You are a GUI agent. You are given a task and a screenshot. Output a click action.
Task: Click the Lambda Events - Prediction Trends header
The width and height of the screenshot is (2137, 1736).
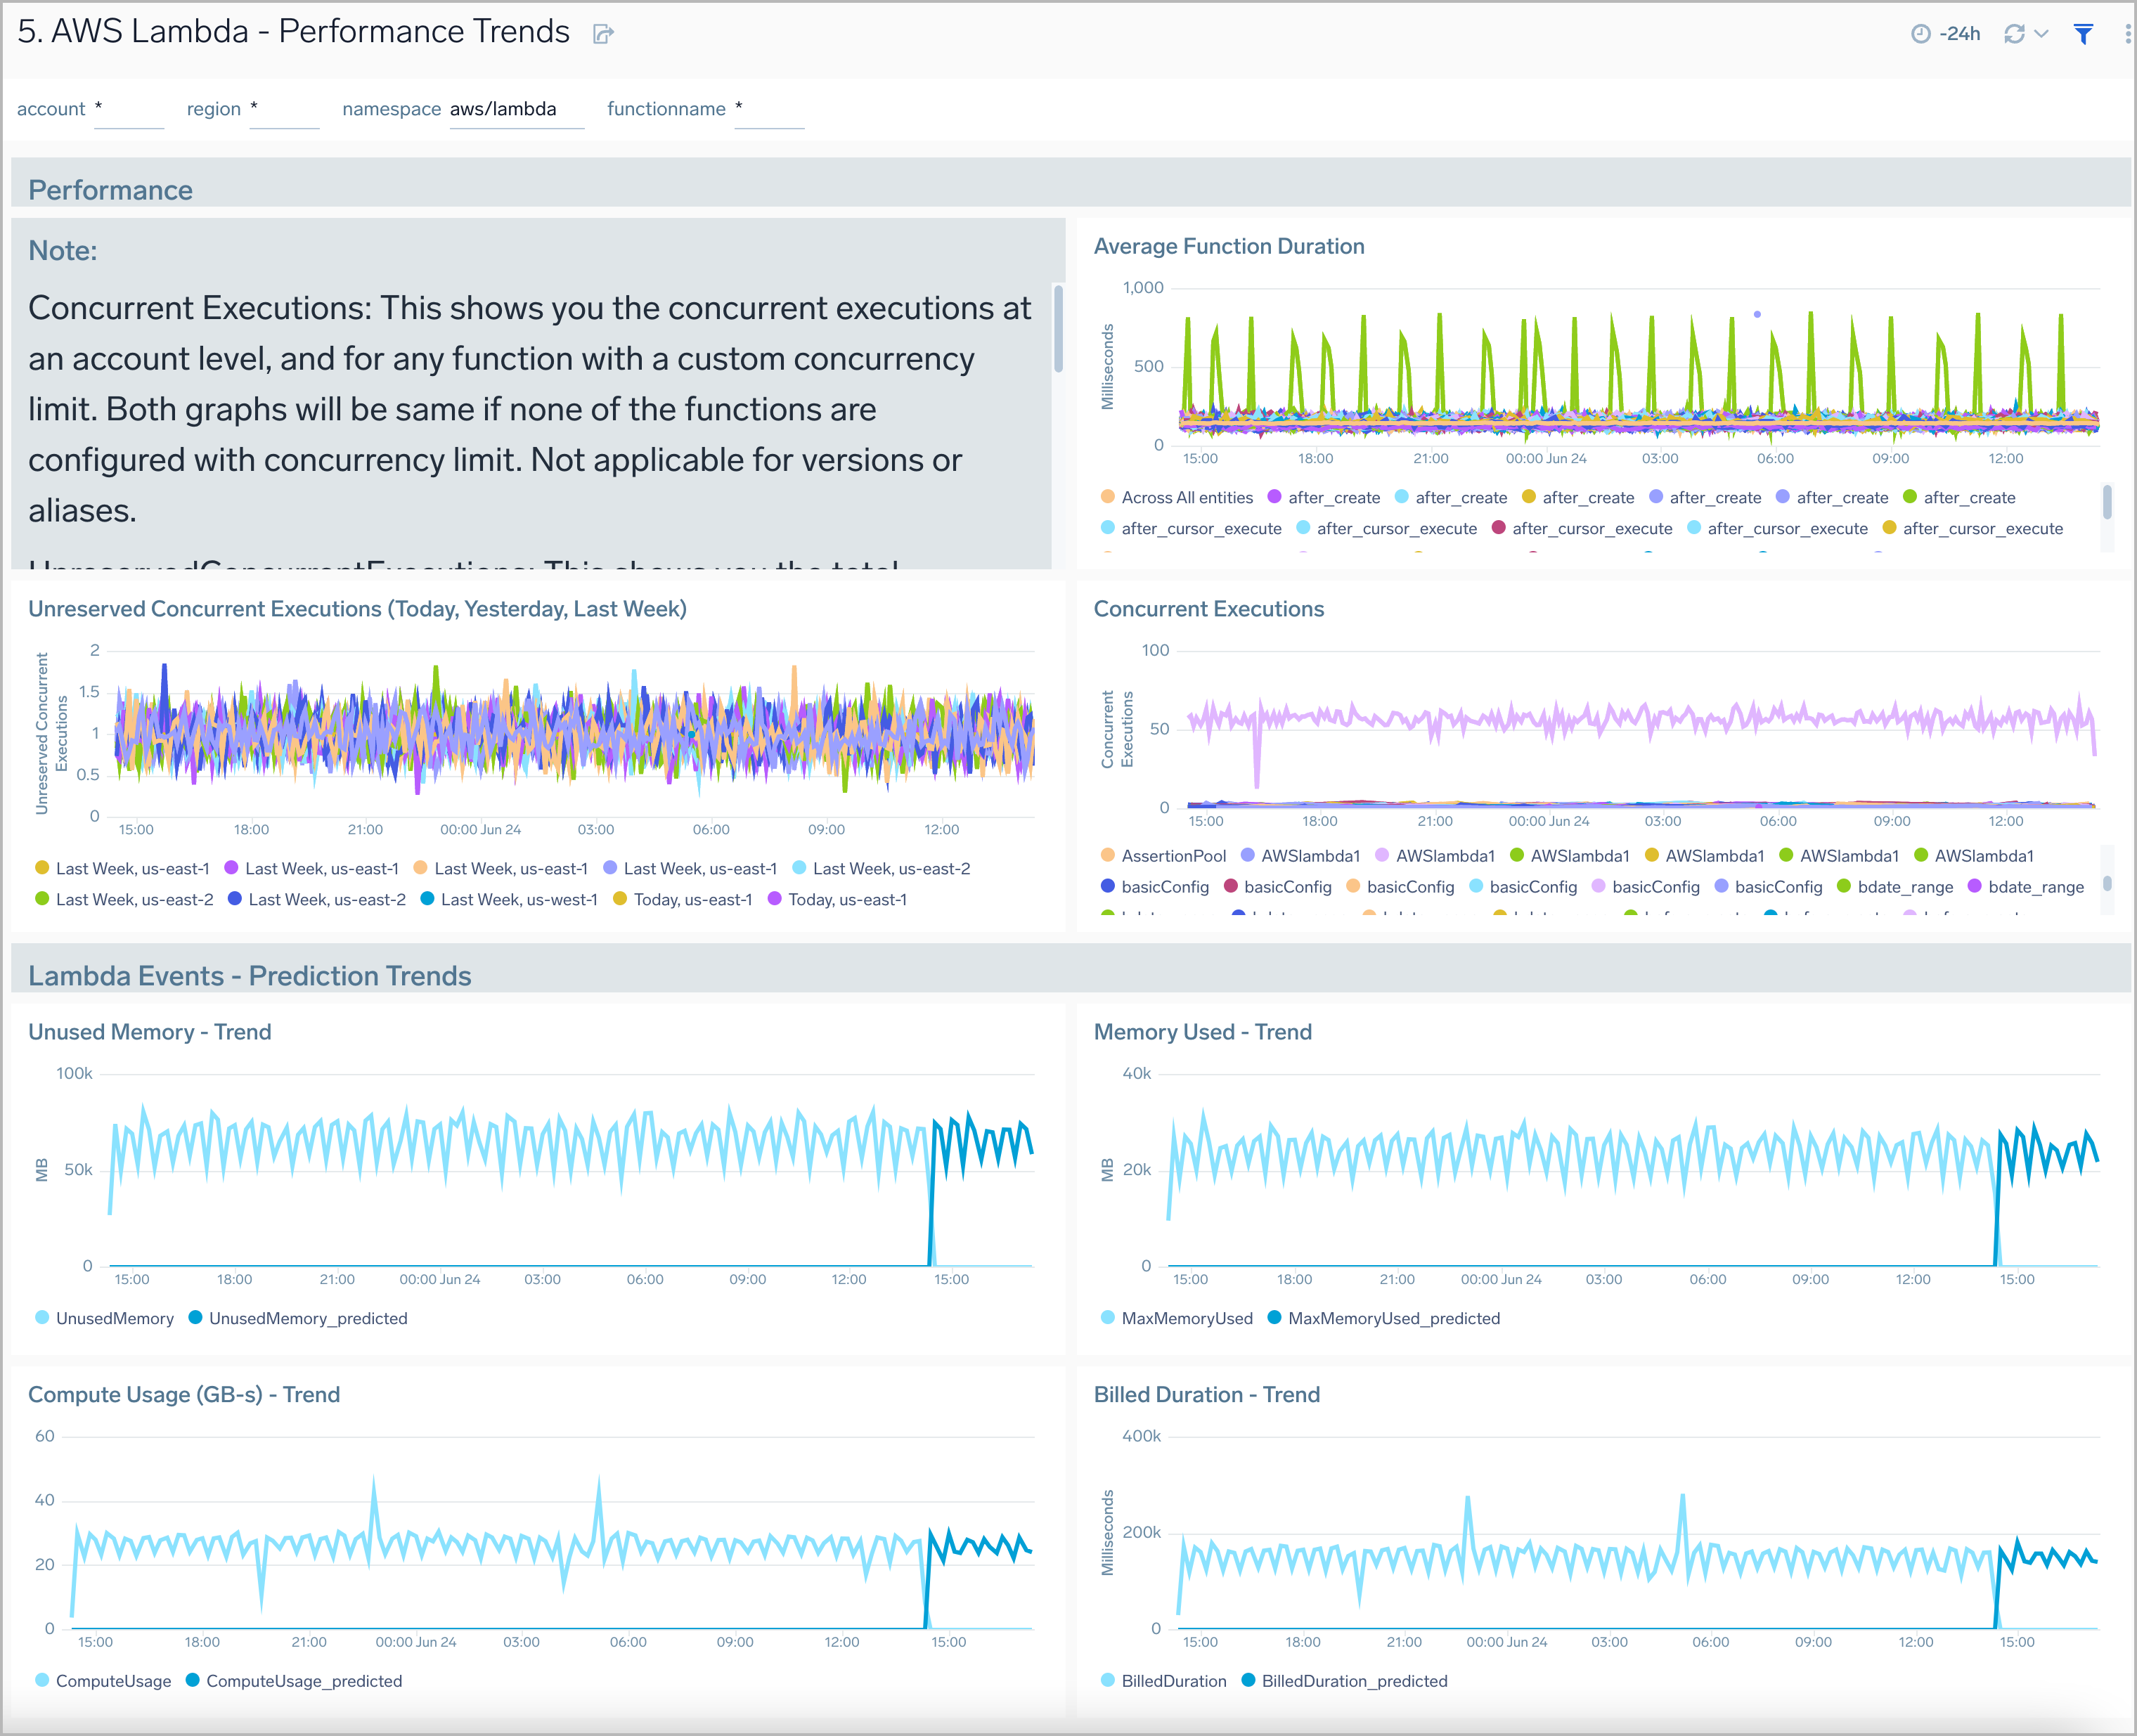[x=249, y=975]
